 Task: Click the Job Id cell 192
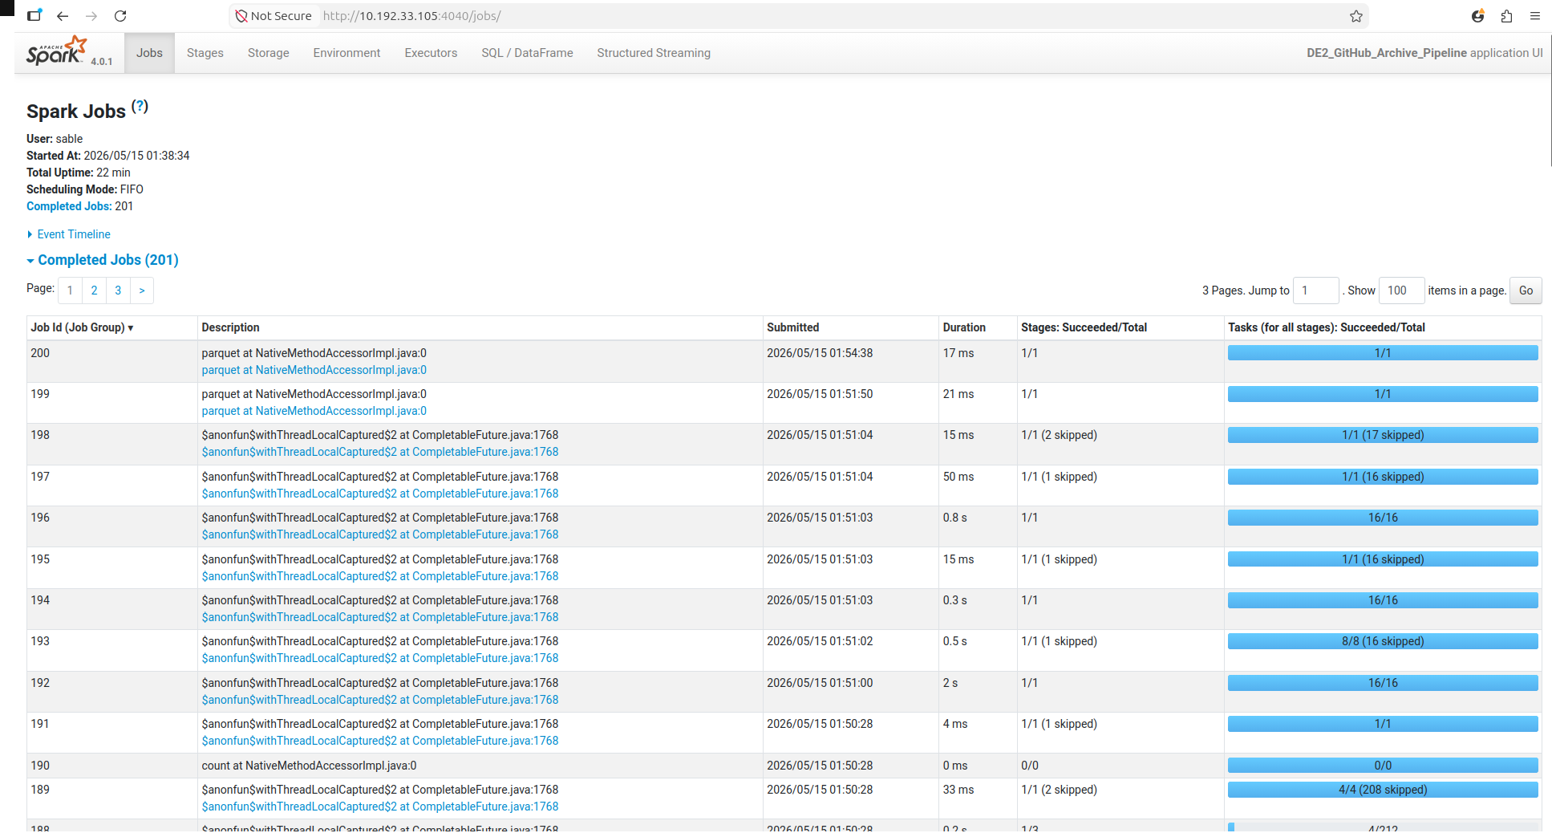click(40, 683)
